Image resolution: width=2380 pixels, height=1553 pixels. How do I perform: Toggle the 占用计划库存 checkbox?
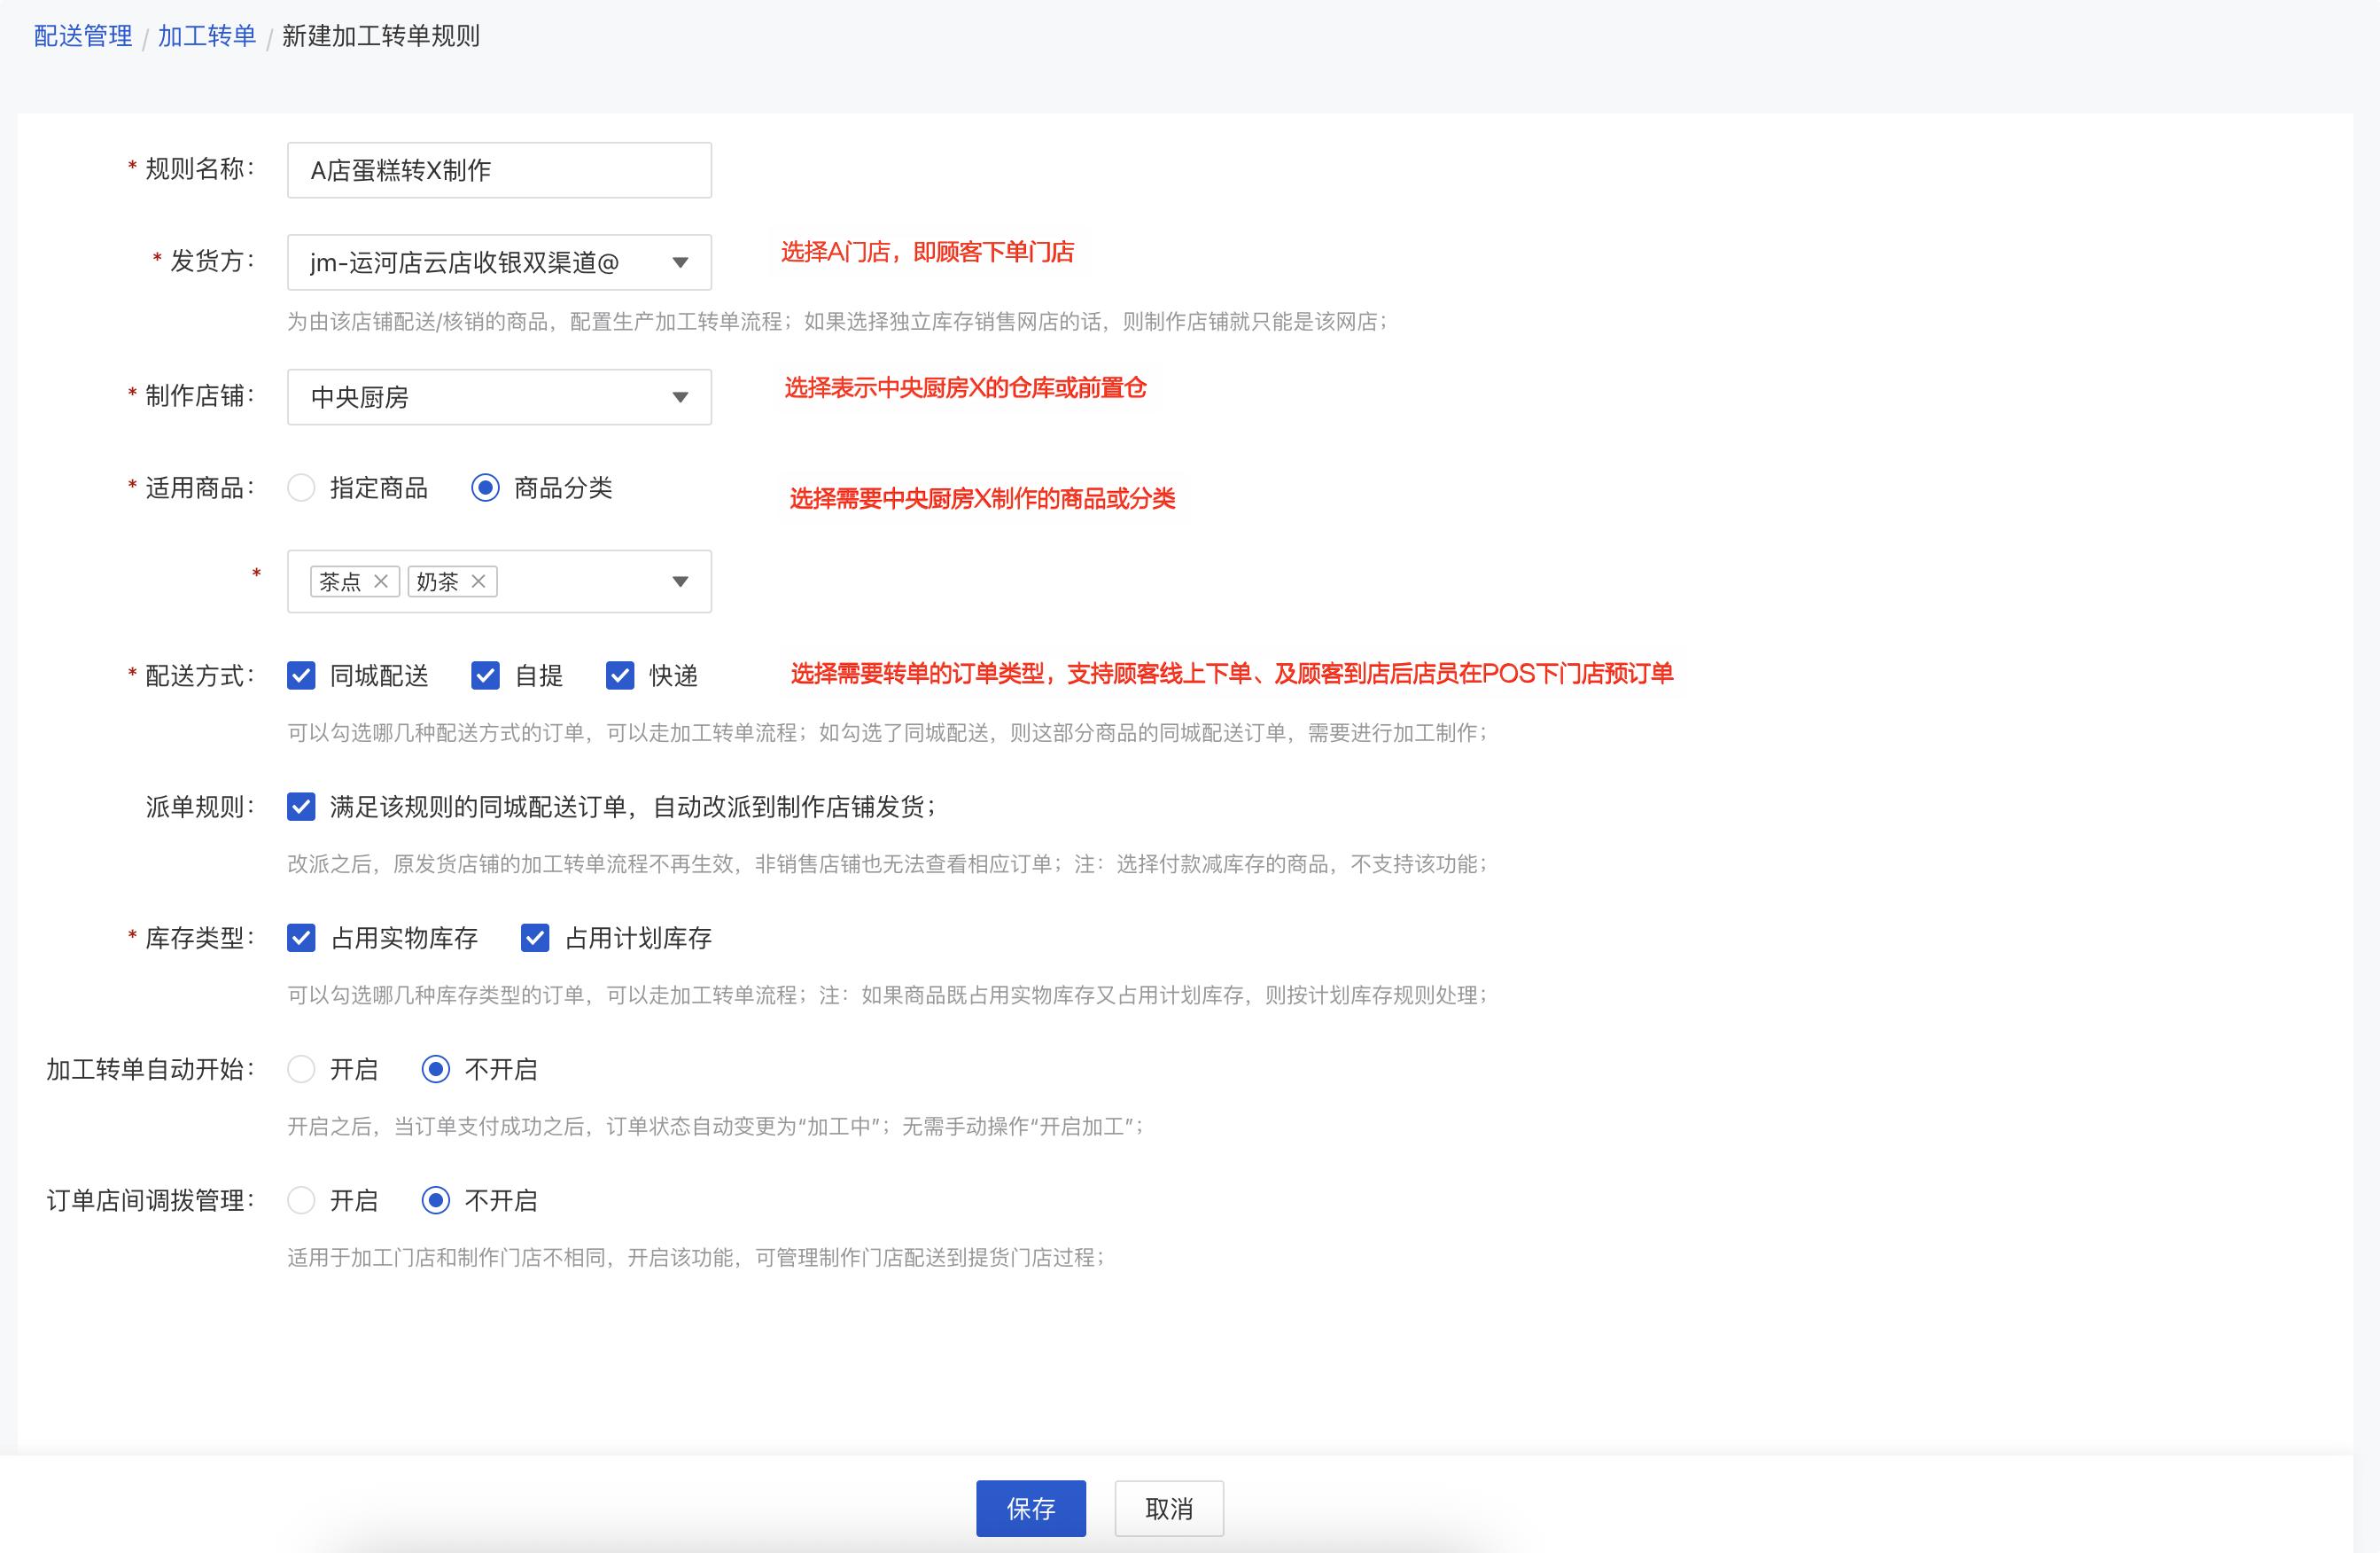click(x=535, y=938)
